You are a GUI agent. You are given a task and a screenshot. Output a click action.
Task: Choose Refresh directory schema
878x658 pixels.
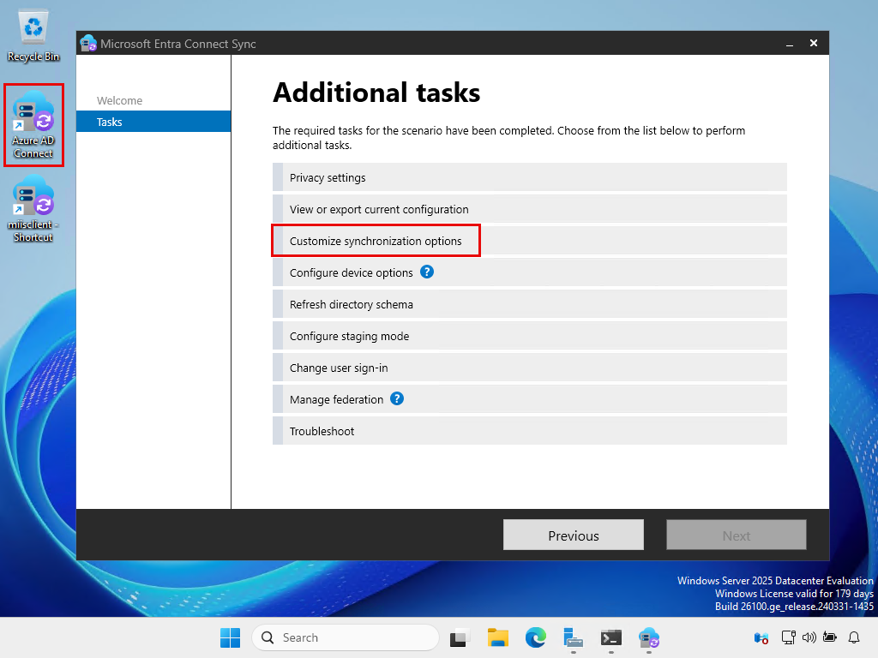point(530,304)
